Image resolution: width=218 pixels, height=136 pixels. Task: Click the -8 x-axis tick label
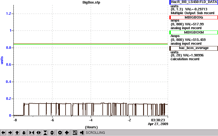point(15,120)
